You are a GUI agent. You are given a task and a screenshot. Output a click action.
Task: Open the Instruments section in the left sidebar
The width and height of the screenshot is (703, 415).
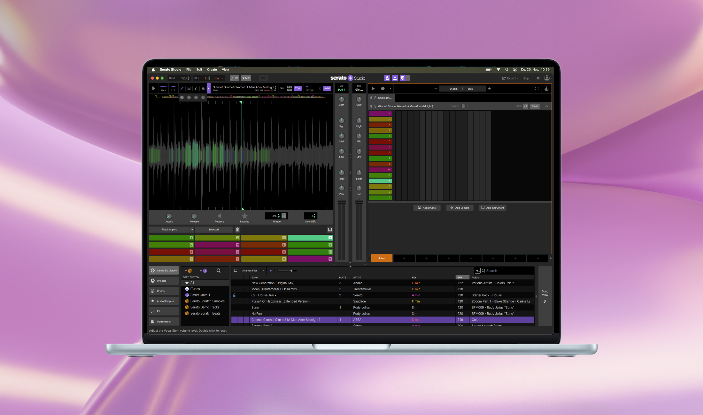point(164,321)
